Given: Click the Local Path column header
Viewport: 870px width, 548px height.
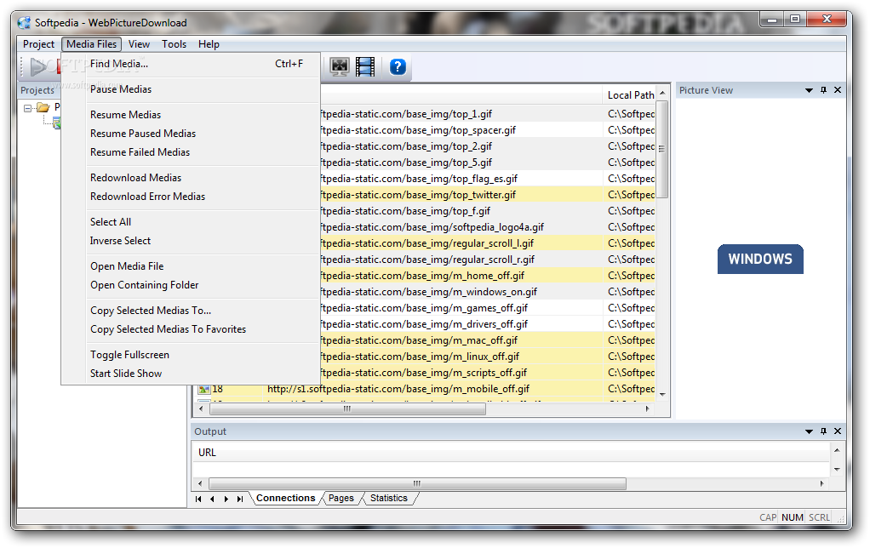Looking at the screenshot, I should 630,95.
